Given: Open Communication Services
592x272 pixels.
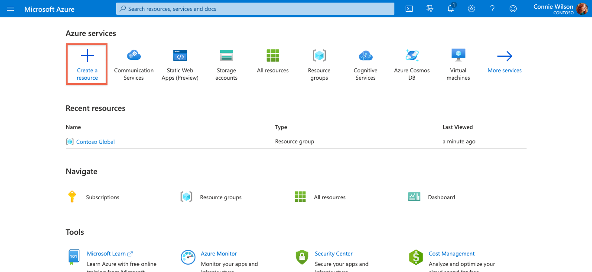Looking at the screenshot, I should 133,64.
